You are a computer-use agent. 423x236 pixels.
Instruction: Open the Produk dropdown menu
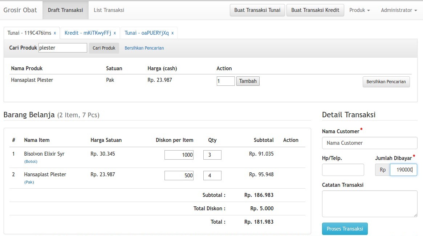click(x=359, y=10)
